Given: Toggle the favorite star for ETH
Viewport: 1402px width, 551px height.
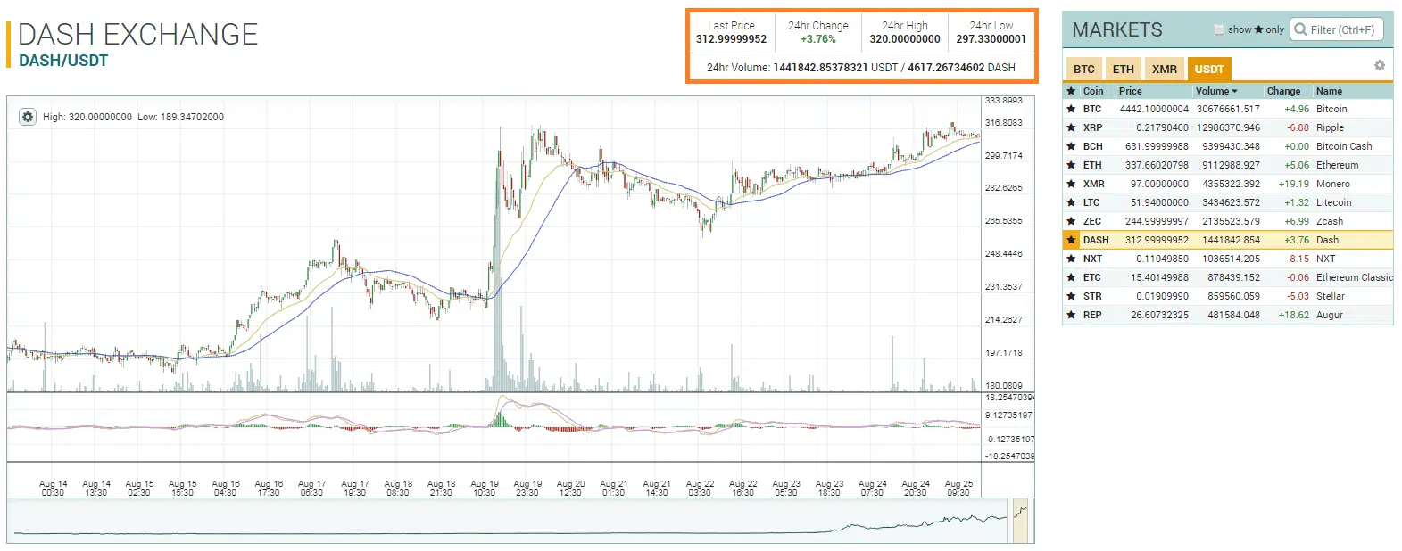Looking at the screenshot, I should coord(1071,165).
